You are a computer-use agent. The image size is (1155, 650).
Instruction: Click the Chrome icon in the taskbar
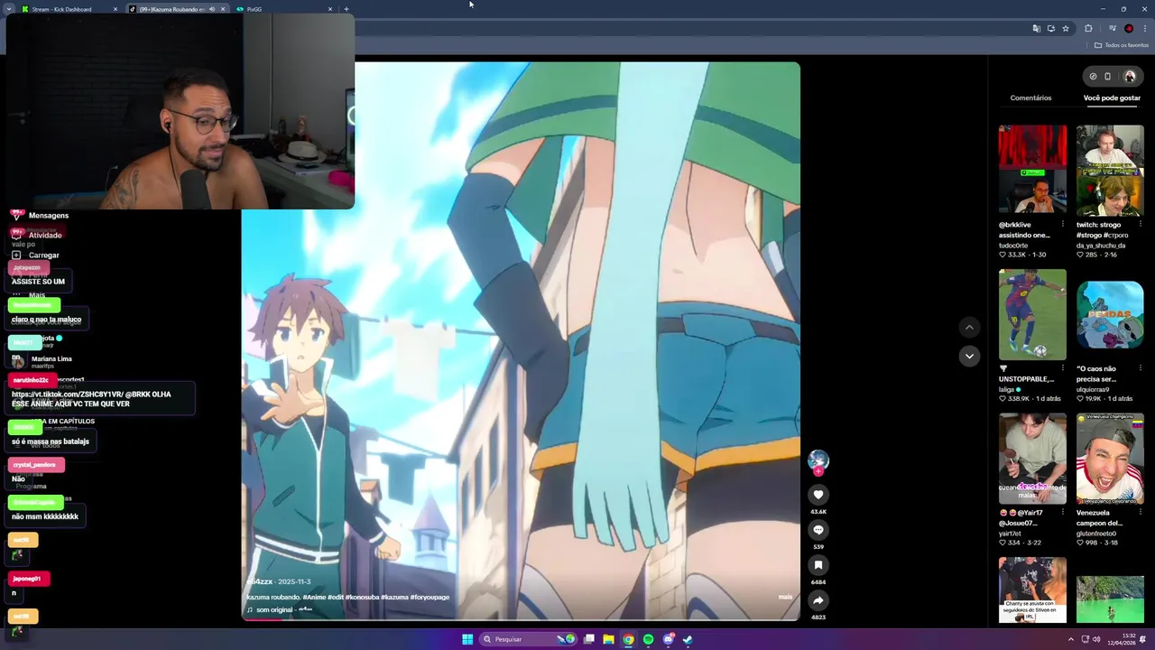click(628, 639)
